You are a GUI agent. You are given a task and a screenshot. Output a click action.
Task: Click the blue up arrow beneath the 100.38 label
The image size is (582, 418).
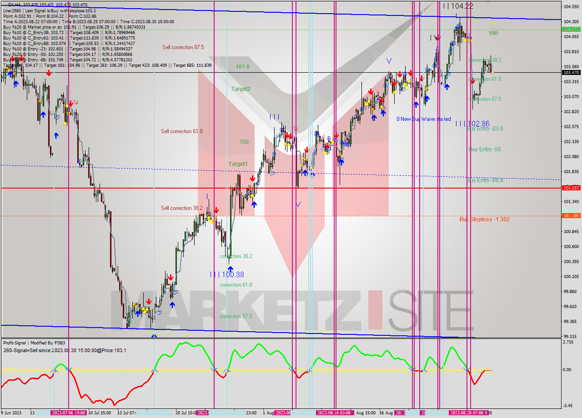click(230, 269)
